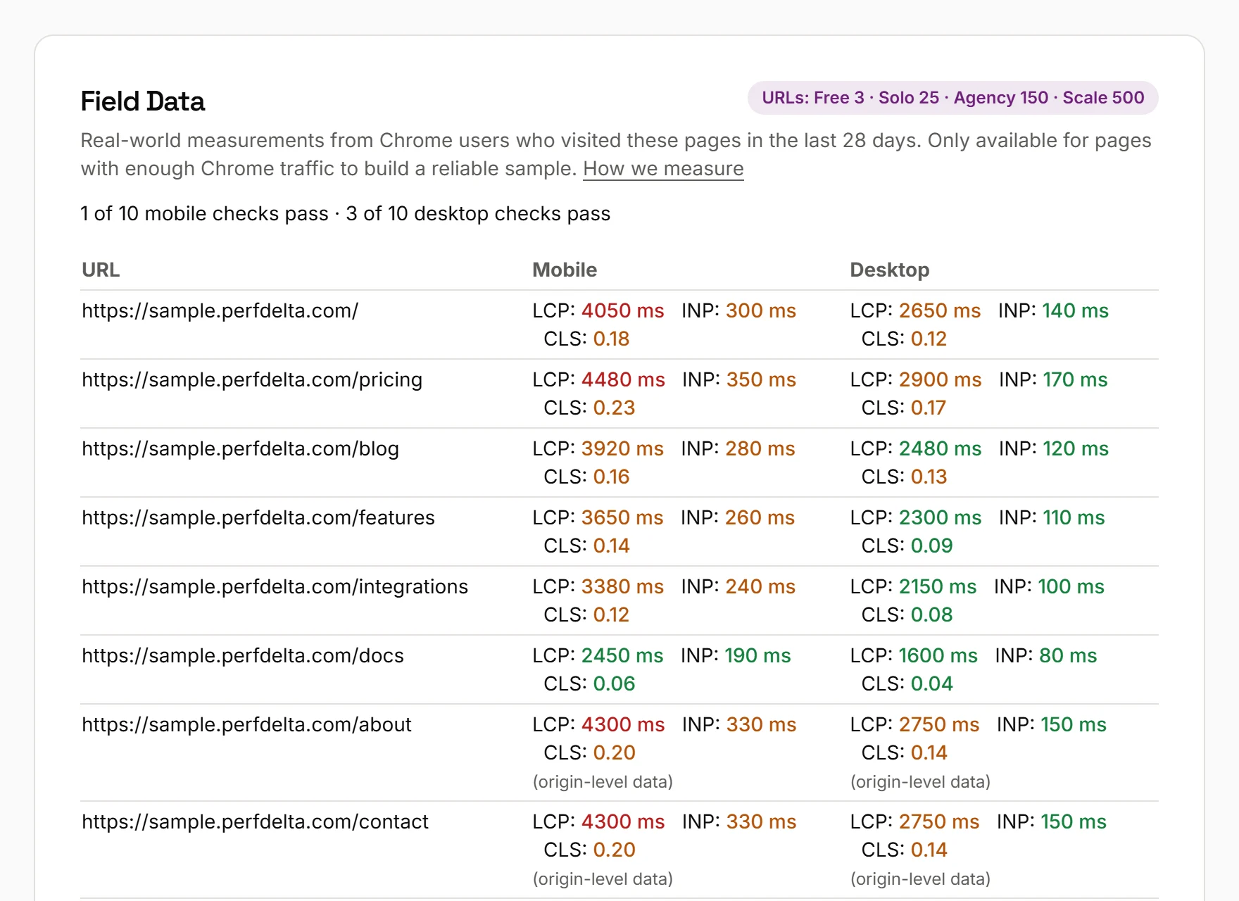The height and width of the screenshot is (901, 1239).
Task: Click the mobile LCP value 4050 ms
Action: pyautogui.click(x=623, y=311)
